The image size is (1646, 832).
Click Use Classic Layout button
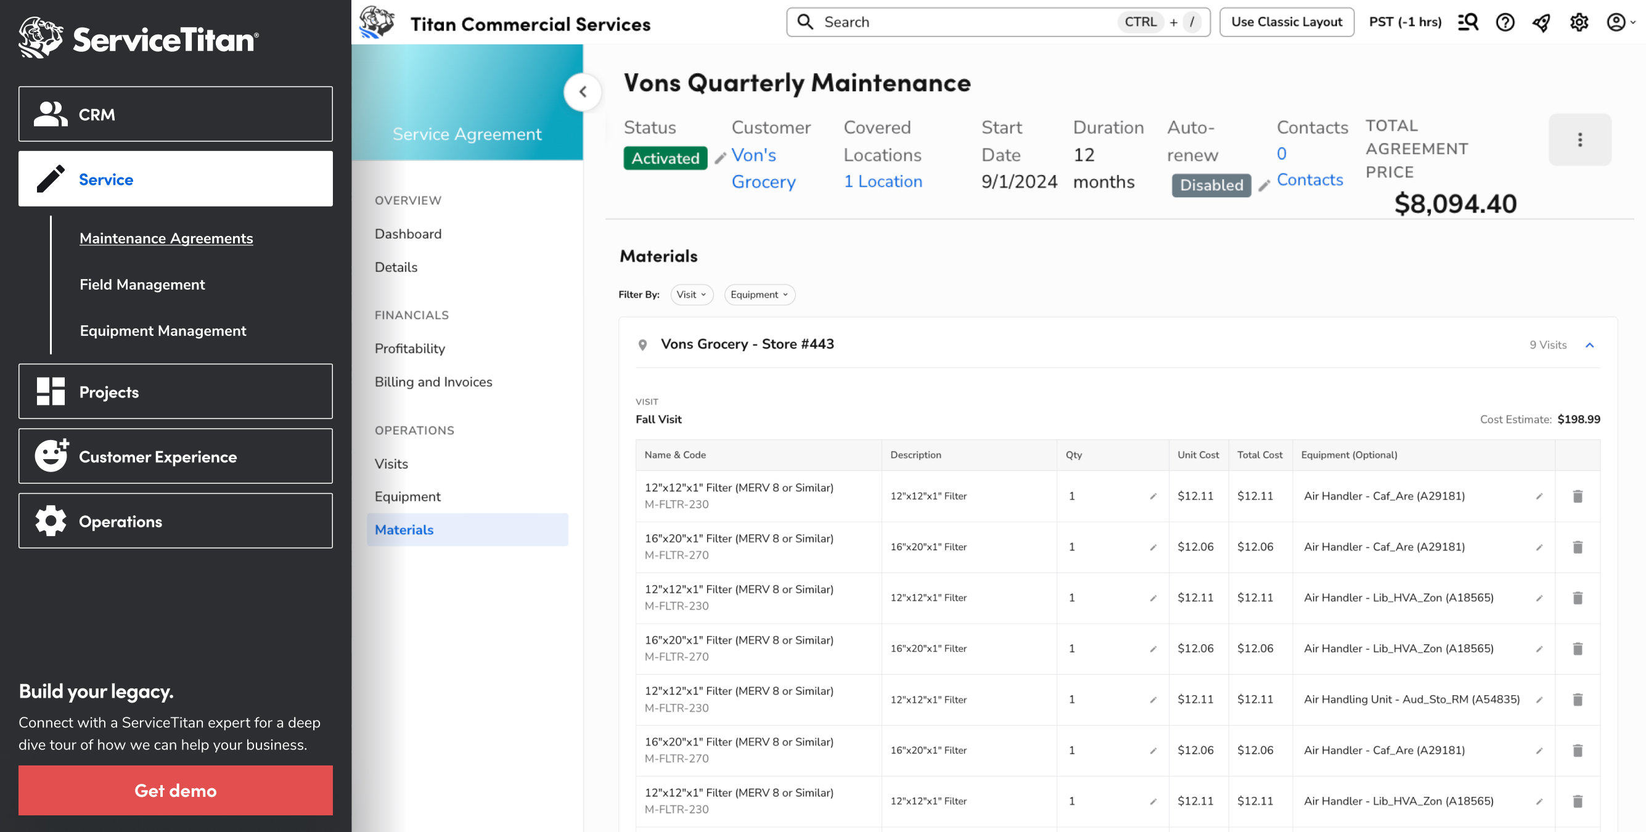[x=1286, y=22]
